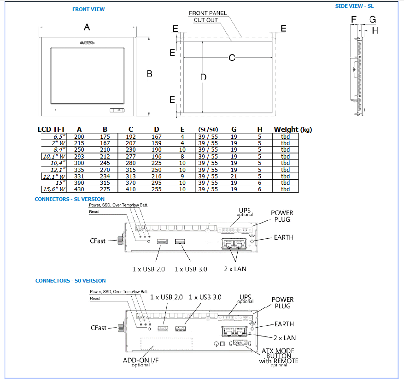Click the value 390 in the table
Image resolution: width=404 pixels, height=383 pixels.
click(79, 183)
